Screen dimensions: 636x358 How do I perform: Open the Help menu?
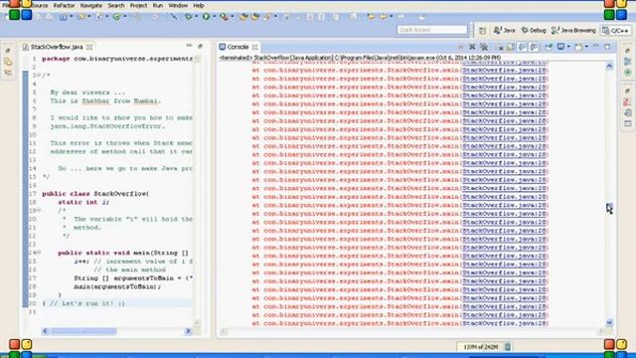coord(199,5)
